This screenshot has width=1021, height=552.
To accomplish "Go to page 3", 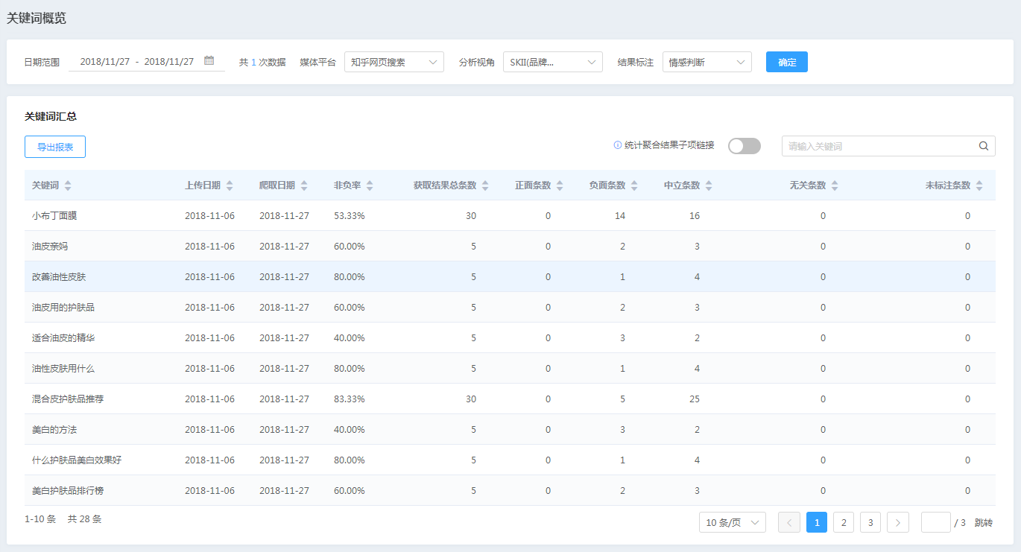I will click(x=870, y=522).
